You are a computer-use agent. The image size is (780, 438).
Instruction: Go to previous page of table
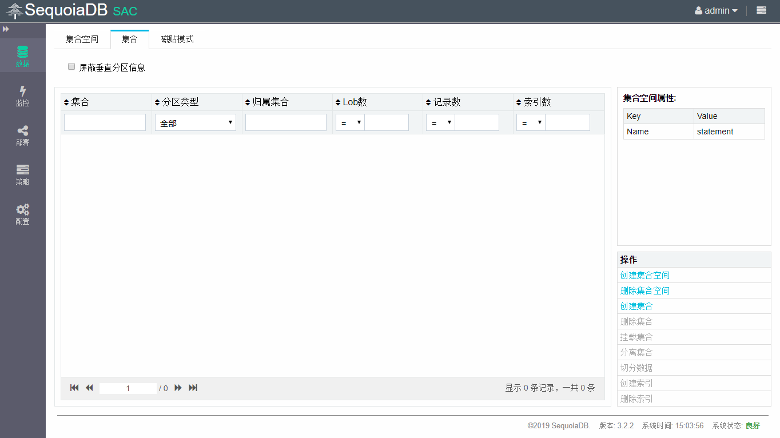pos(89,388)
